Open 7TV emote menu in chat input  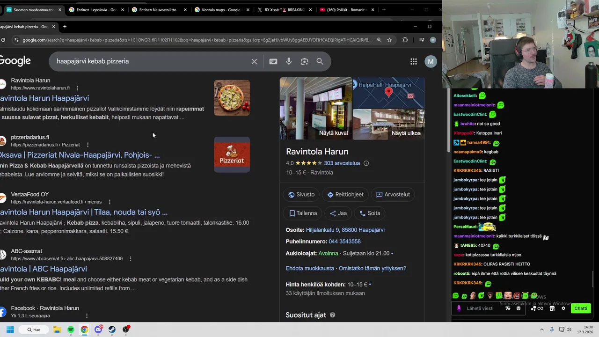pyautogui.click(x=508, y=308)
